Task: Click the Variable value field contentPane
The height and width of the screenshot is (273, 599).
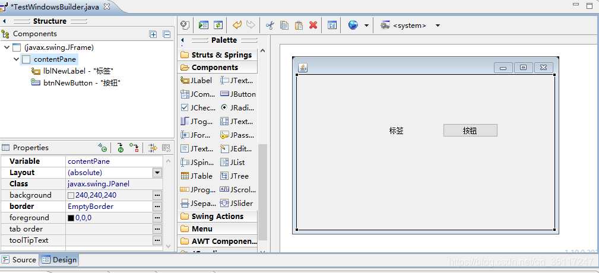Action: tap(114, 161)
